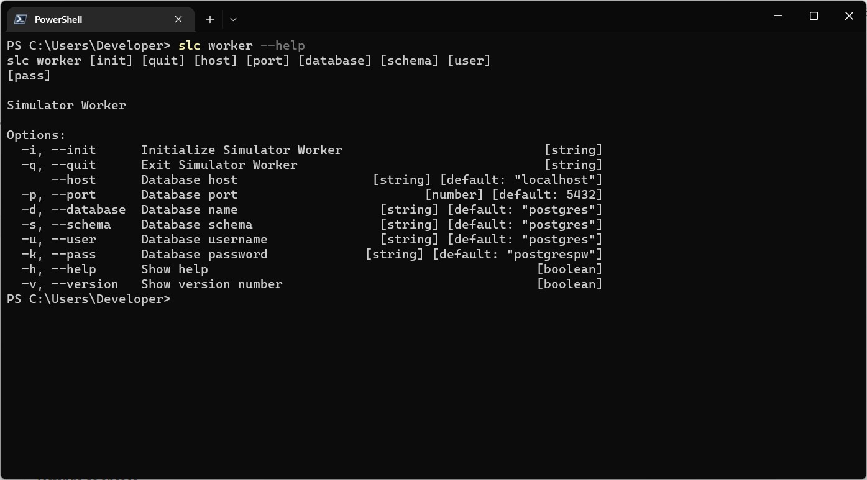This screenshot has width=867, height=480.
Task: Click the Database password description text
Action: point(204,254)
